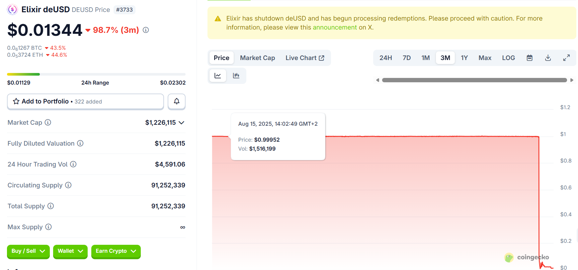Switch to the Price tab
The height and width of the screenshot is (270, 578).
221,58
